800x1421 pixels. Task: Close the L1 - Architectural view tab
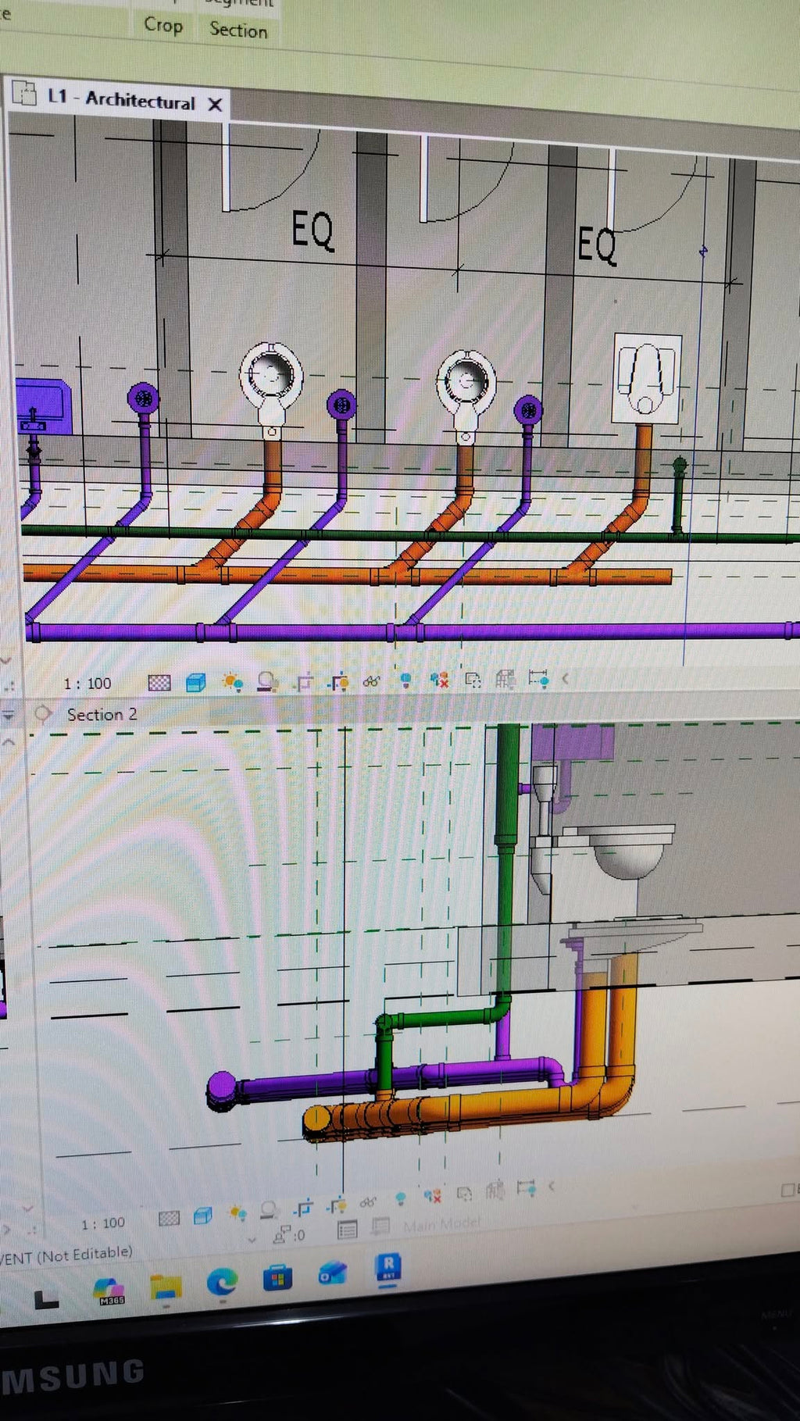(x=215, y=104)
